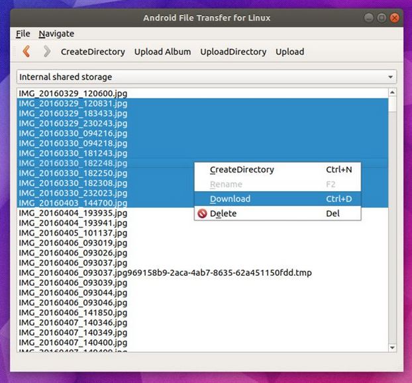412x383 pixels.
Task: Select file IMG_20160329_120600.jpg
Action: pos(202,93)
